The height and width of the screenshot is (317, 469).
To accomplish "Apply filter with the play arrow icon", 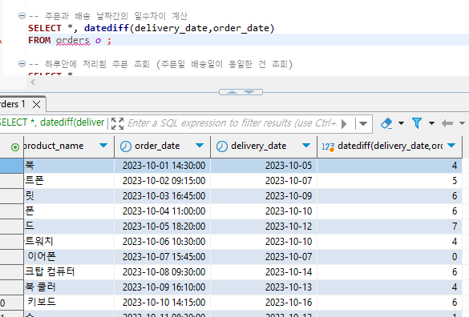I will tap(344, 124).
